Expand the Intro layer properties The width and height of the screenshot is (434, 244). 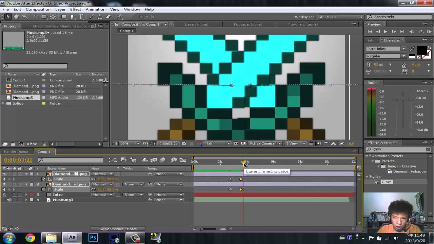(26, 195)
